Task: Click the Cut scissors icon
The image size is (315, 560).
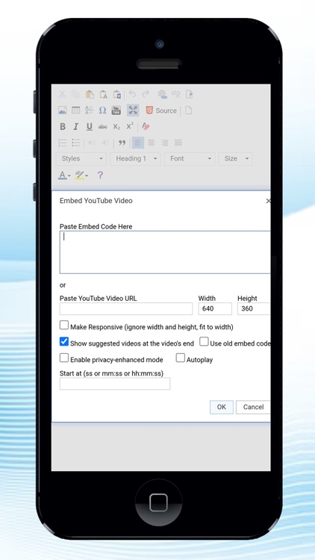Action: tap(62, 94)
